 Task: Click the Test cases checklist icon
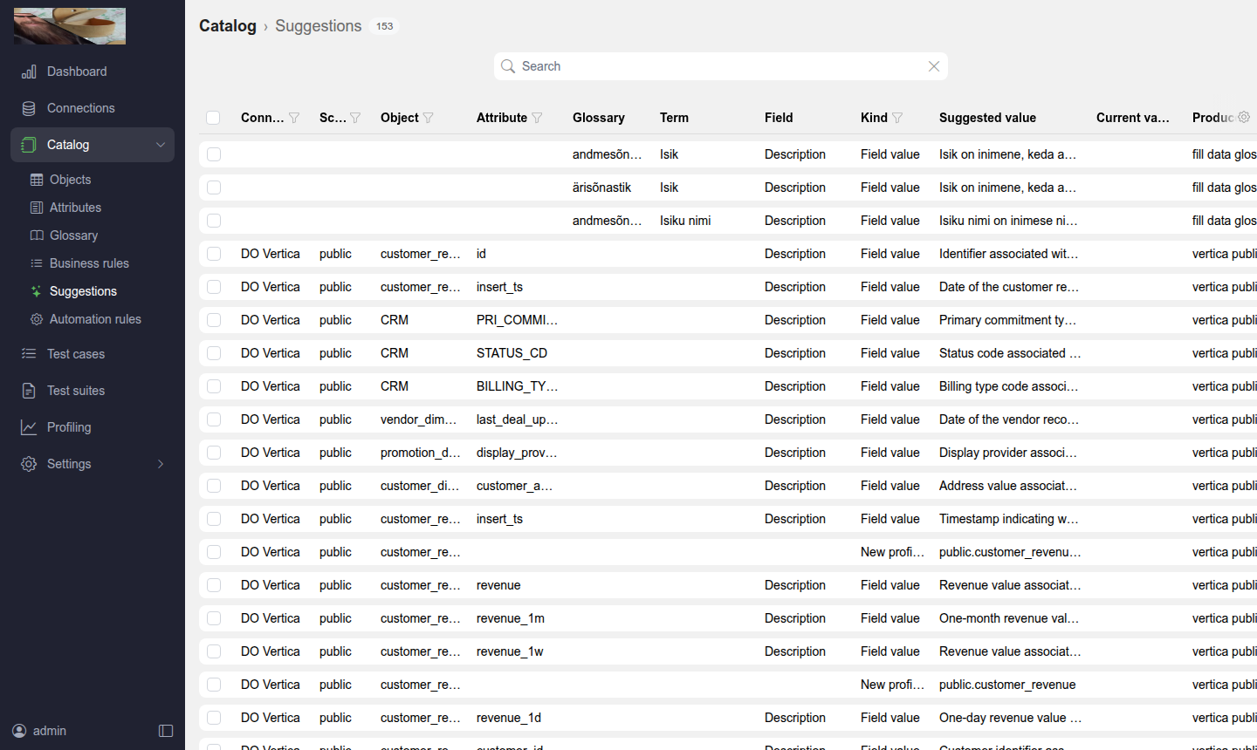coord(29,354)
